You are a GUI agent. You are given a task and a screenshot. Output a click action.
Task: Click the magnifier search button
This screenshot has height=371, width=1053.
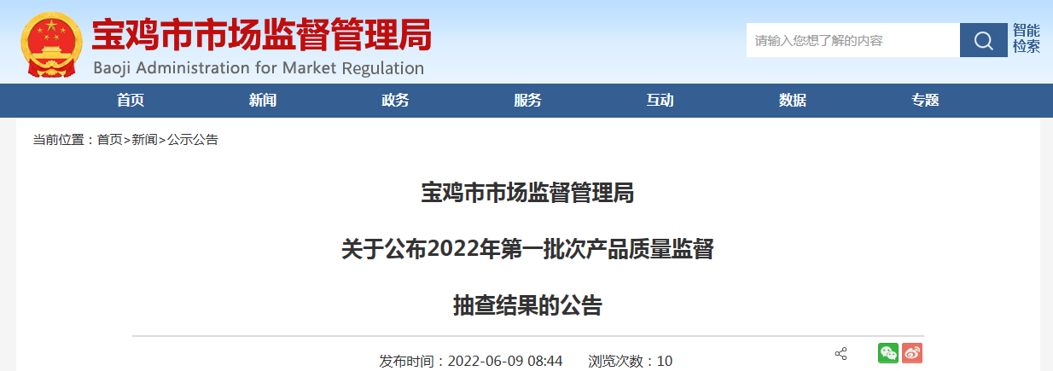983,40
